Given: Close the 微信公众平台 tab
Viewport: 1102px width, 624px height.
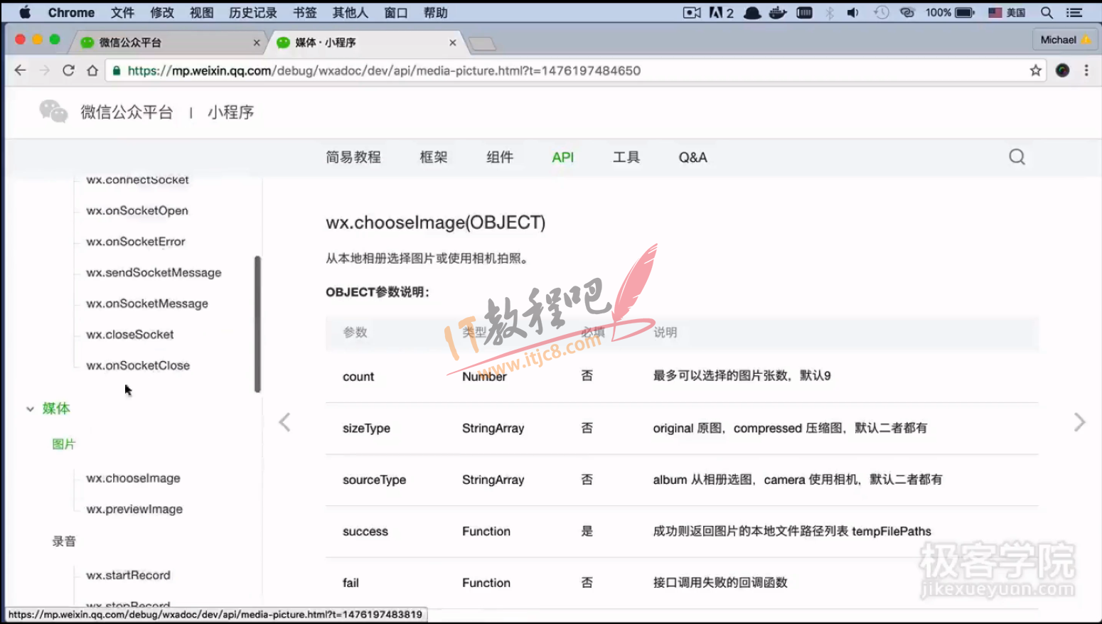Looking at the screenshot, I should 257,43.
